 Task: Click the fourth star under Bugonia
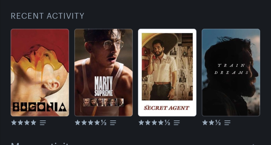pos(33,122)
